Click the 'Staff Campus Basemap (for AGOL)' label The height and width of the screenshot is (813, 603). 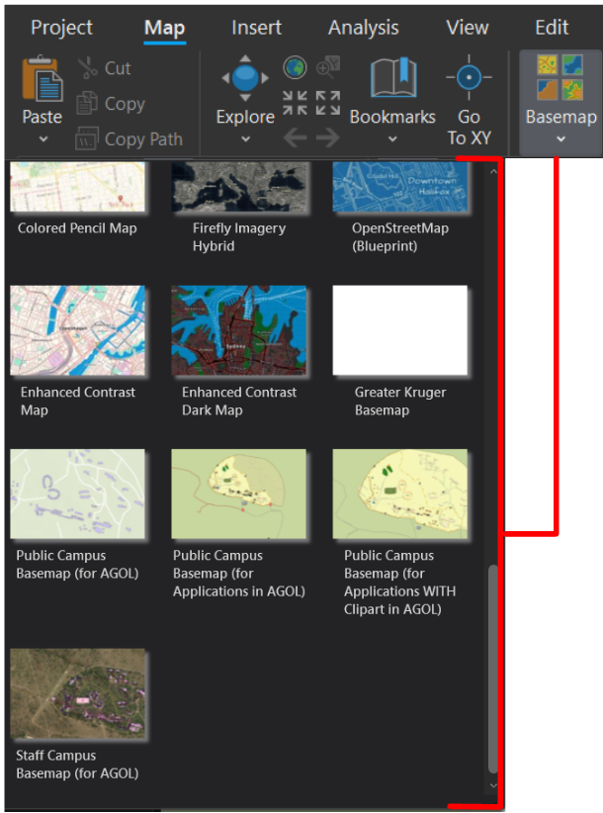point(77,765)
